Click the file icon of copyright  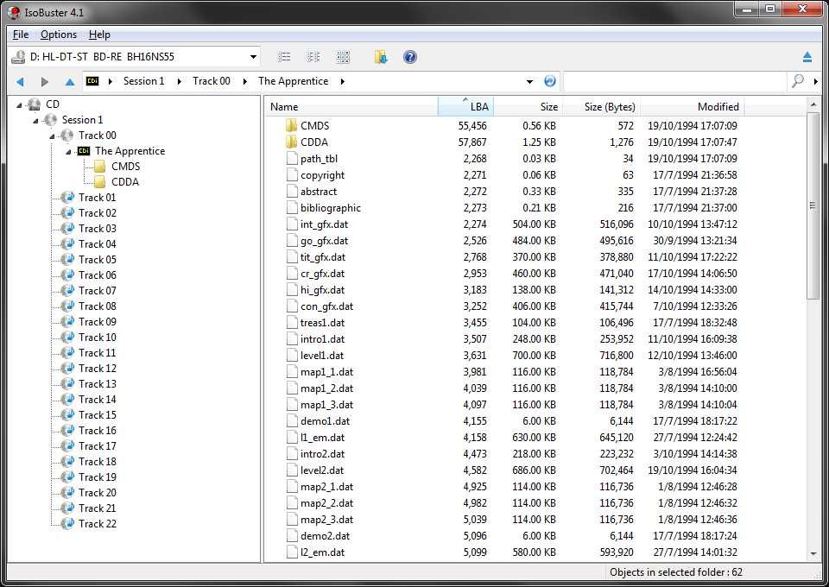pyautogui.click(x=292, y=175)
